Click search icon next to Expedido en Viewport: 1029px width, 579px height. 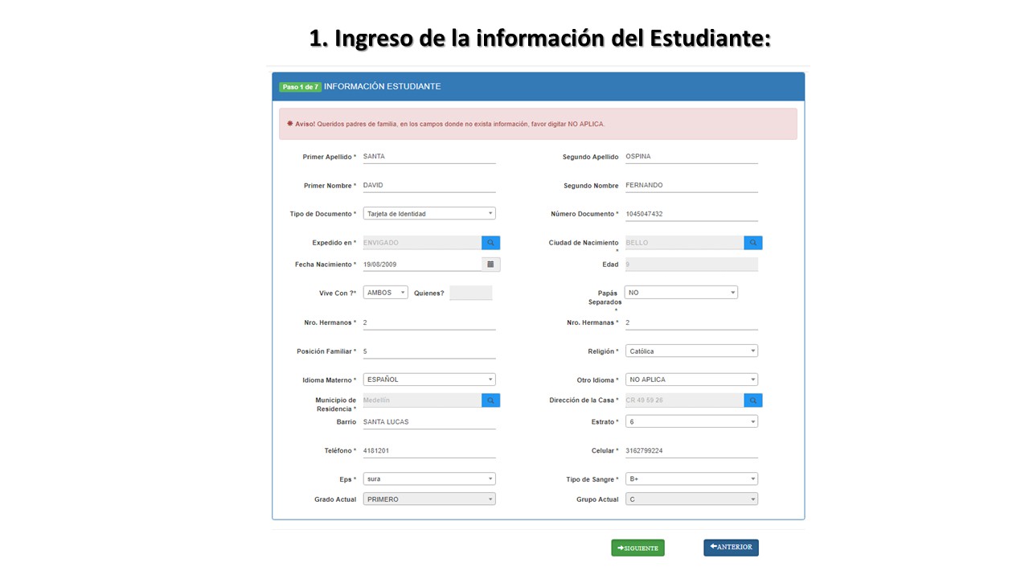490,243
